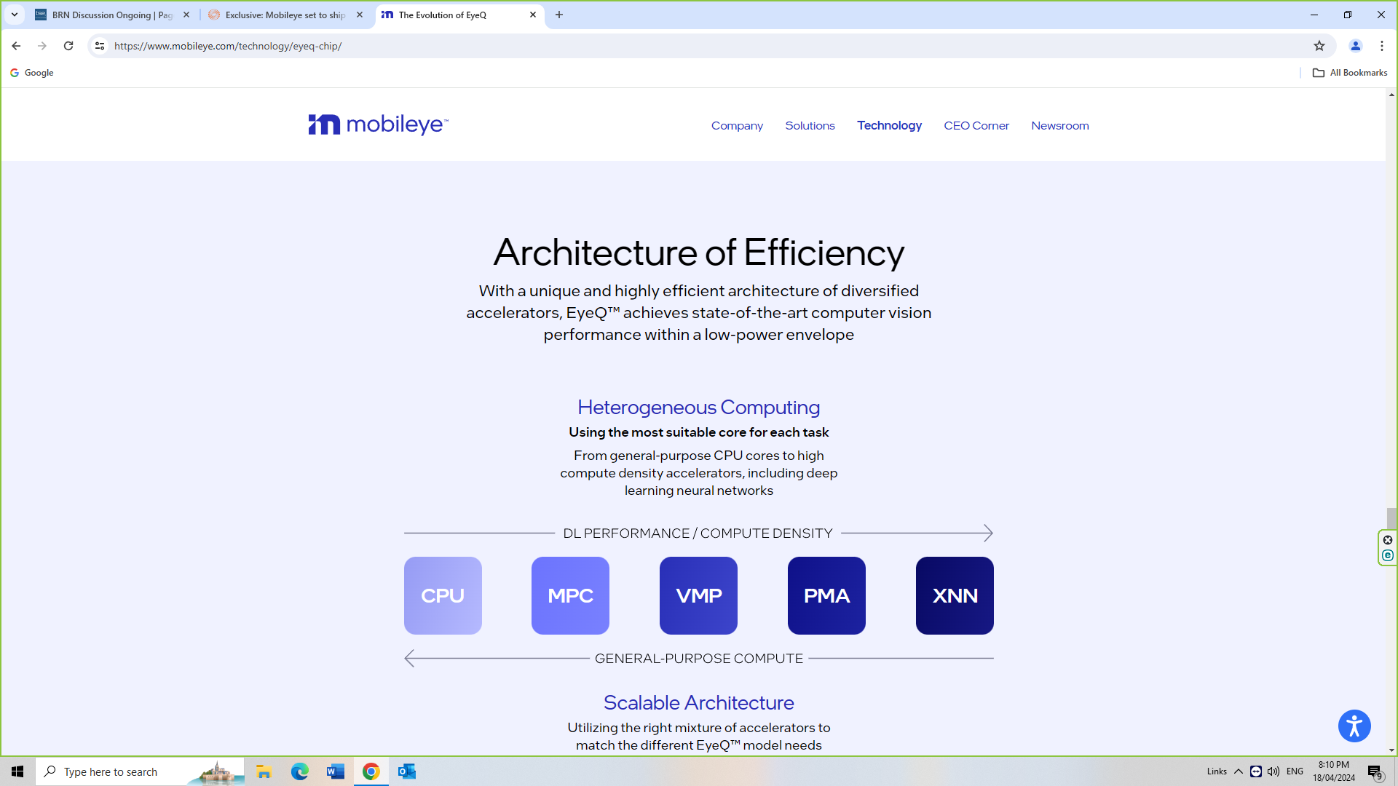This screenshot has height=786, width=1398.
Task: Open CEO Corner link
Action: tap(976, 126)
